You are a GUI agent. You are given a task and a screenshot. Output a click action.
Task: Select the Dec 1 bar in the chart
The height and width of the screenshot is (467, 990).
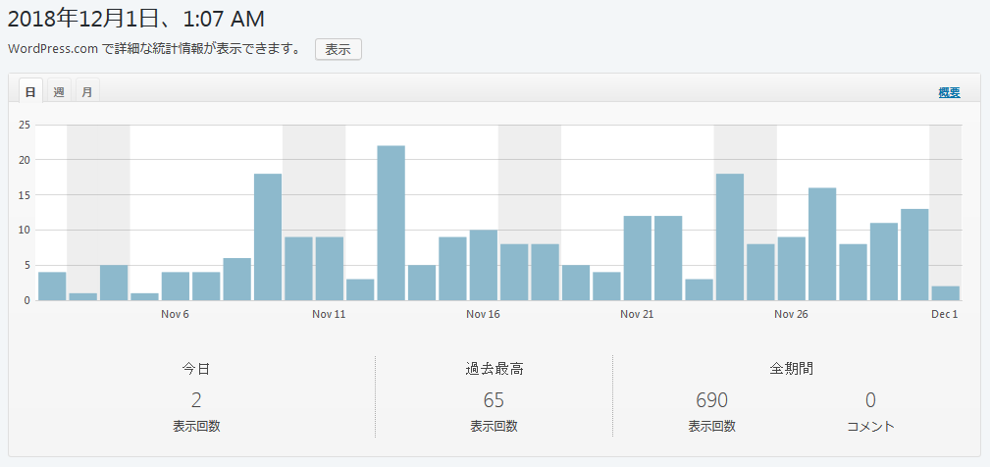[x=945, y=292]
